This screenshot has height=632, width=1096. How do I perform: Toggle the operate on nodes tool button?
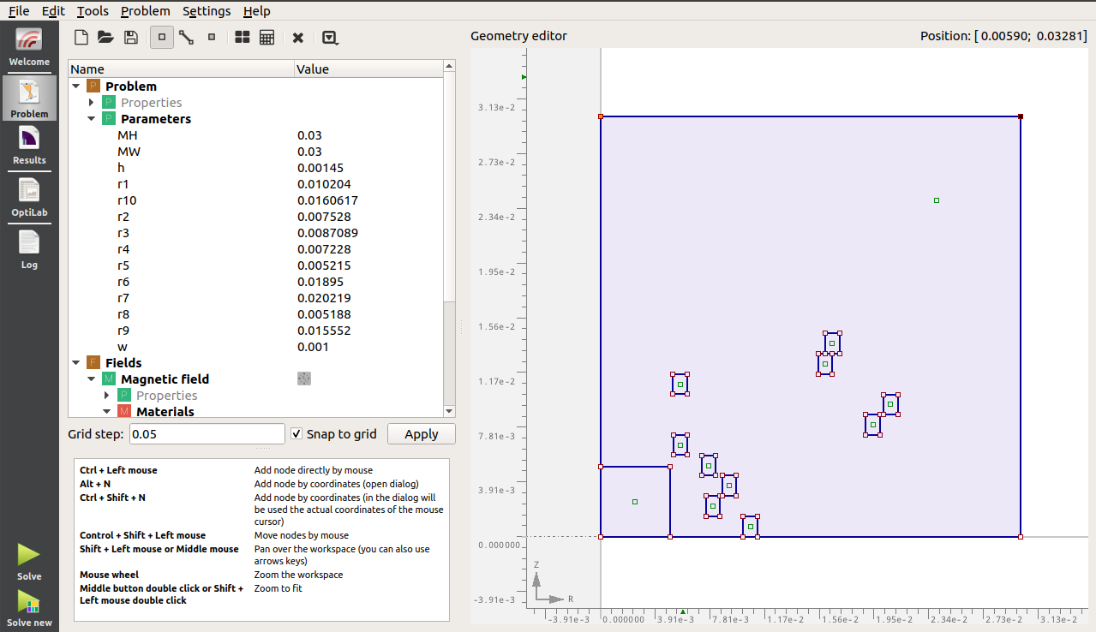point(161,37)
